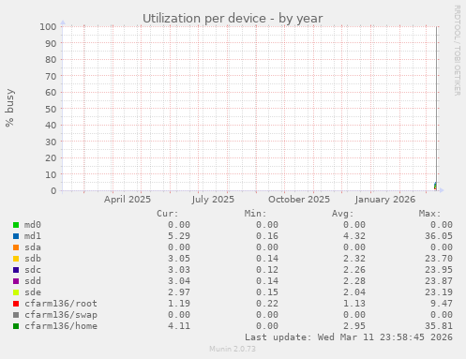Screen dimensions: 466x359
Task: Click sdd max value 23.87
Action: tap(439, 281)
